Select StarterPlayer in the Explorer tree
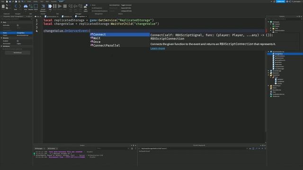This screenshot has width=303, height=170. tap(276, 86)
